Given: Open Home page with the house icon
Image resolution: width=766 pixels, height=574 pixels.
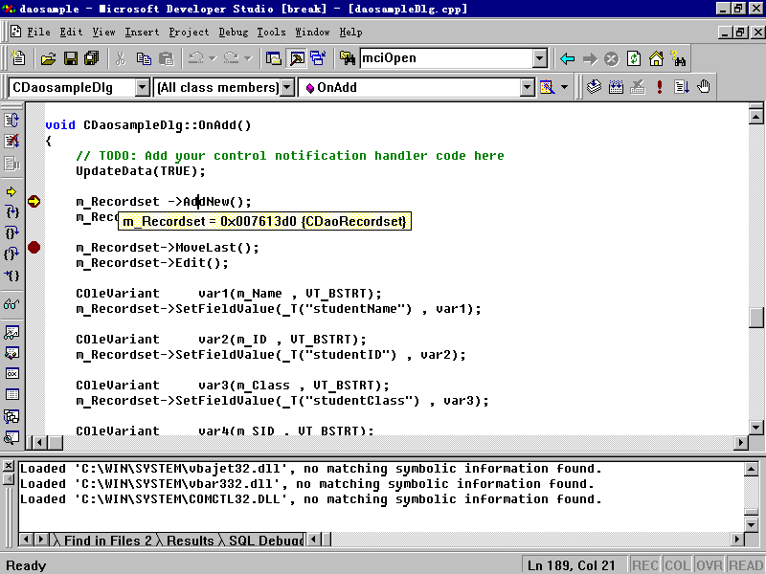Looking at the screenshot, I should pos(656,59).
